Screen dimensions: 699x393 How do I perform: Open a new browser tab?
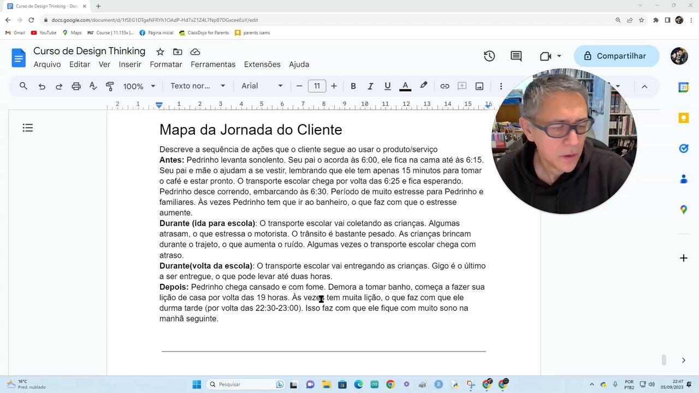(x=98, y=6)
